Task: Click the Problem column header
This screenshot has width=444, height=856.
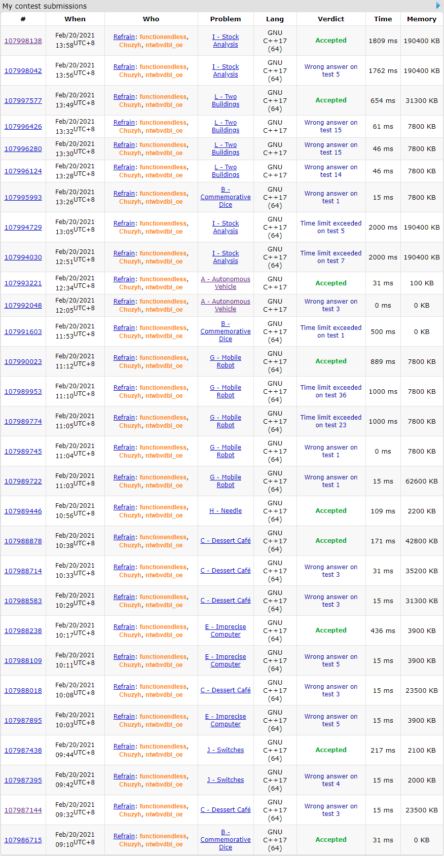Action: 226,19
